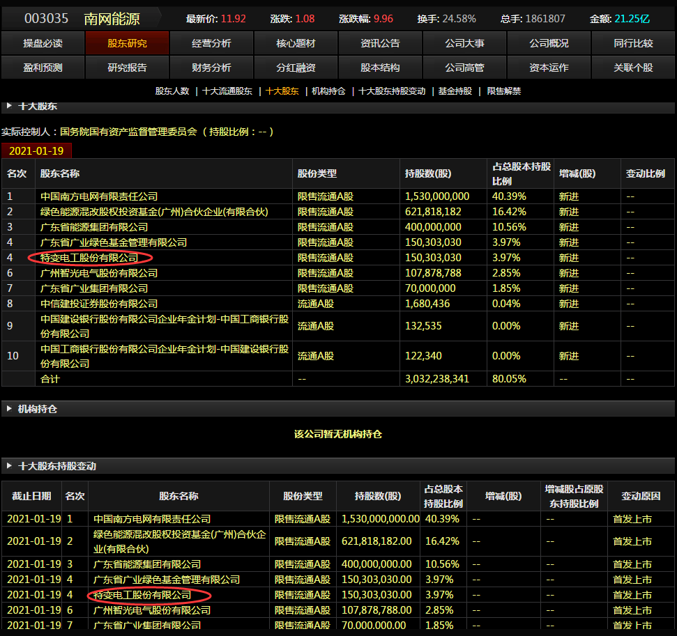The image size is (677, 636).
Task: Open 研究报告 tab
Action: pos(127,68)
